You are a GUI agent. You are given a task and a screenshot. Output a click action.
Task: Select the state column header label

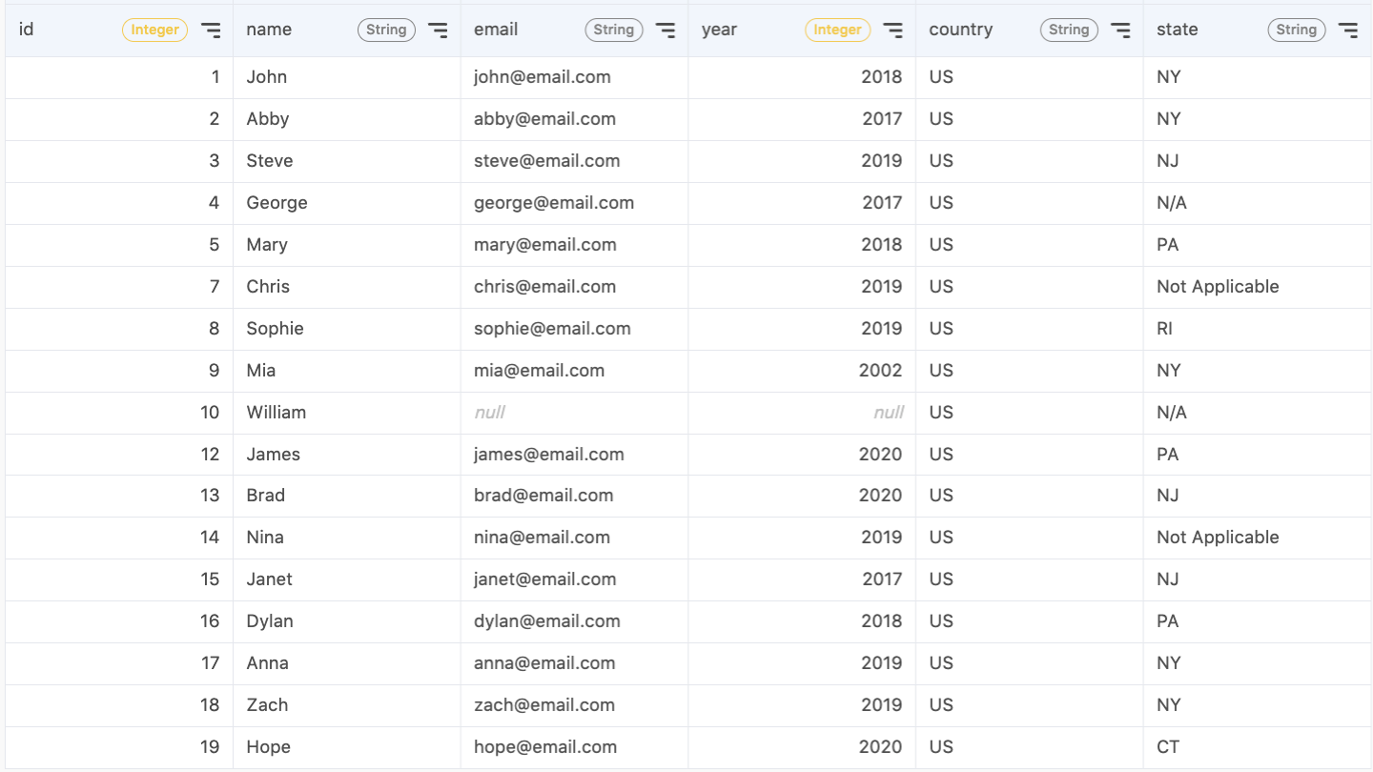(1178, 30)
